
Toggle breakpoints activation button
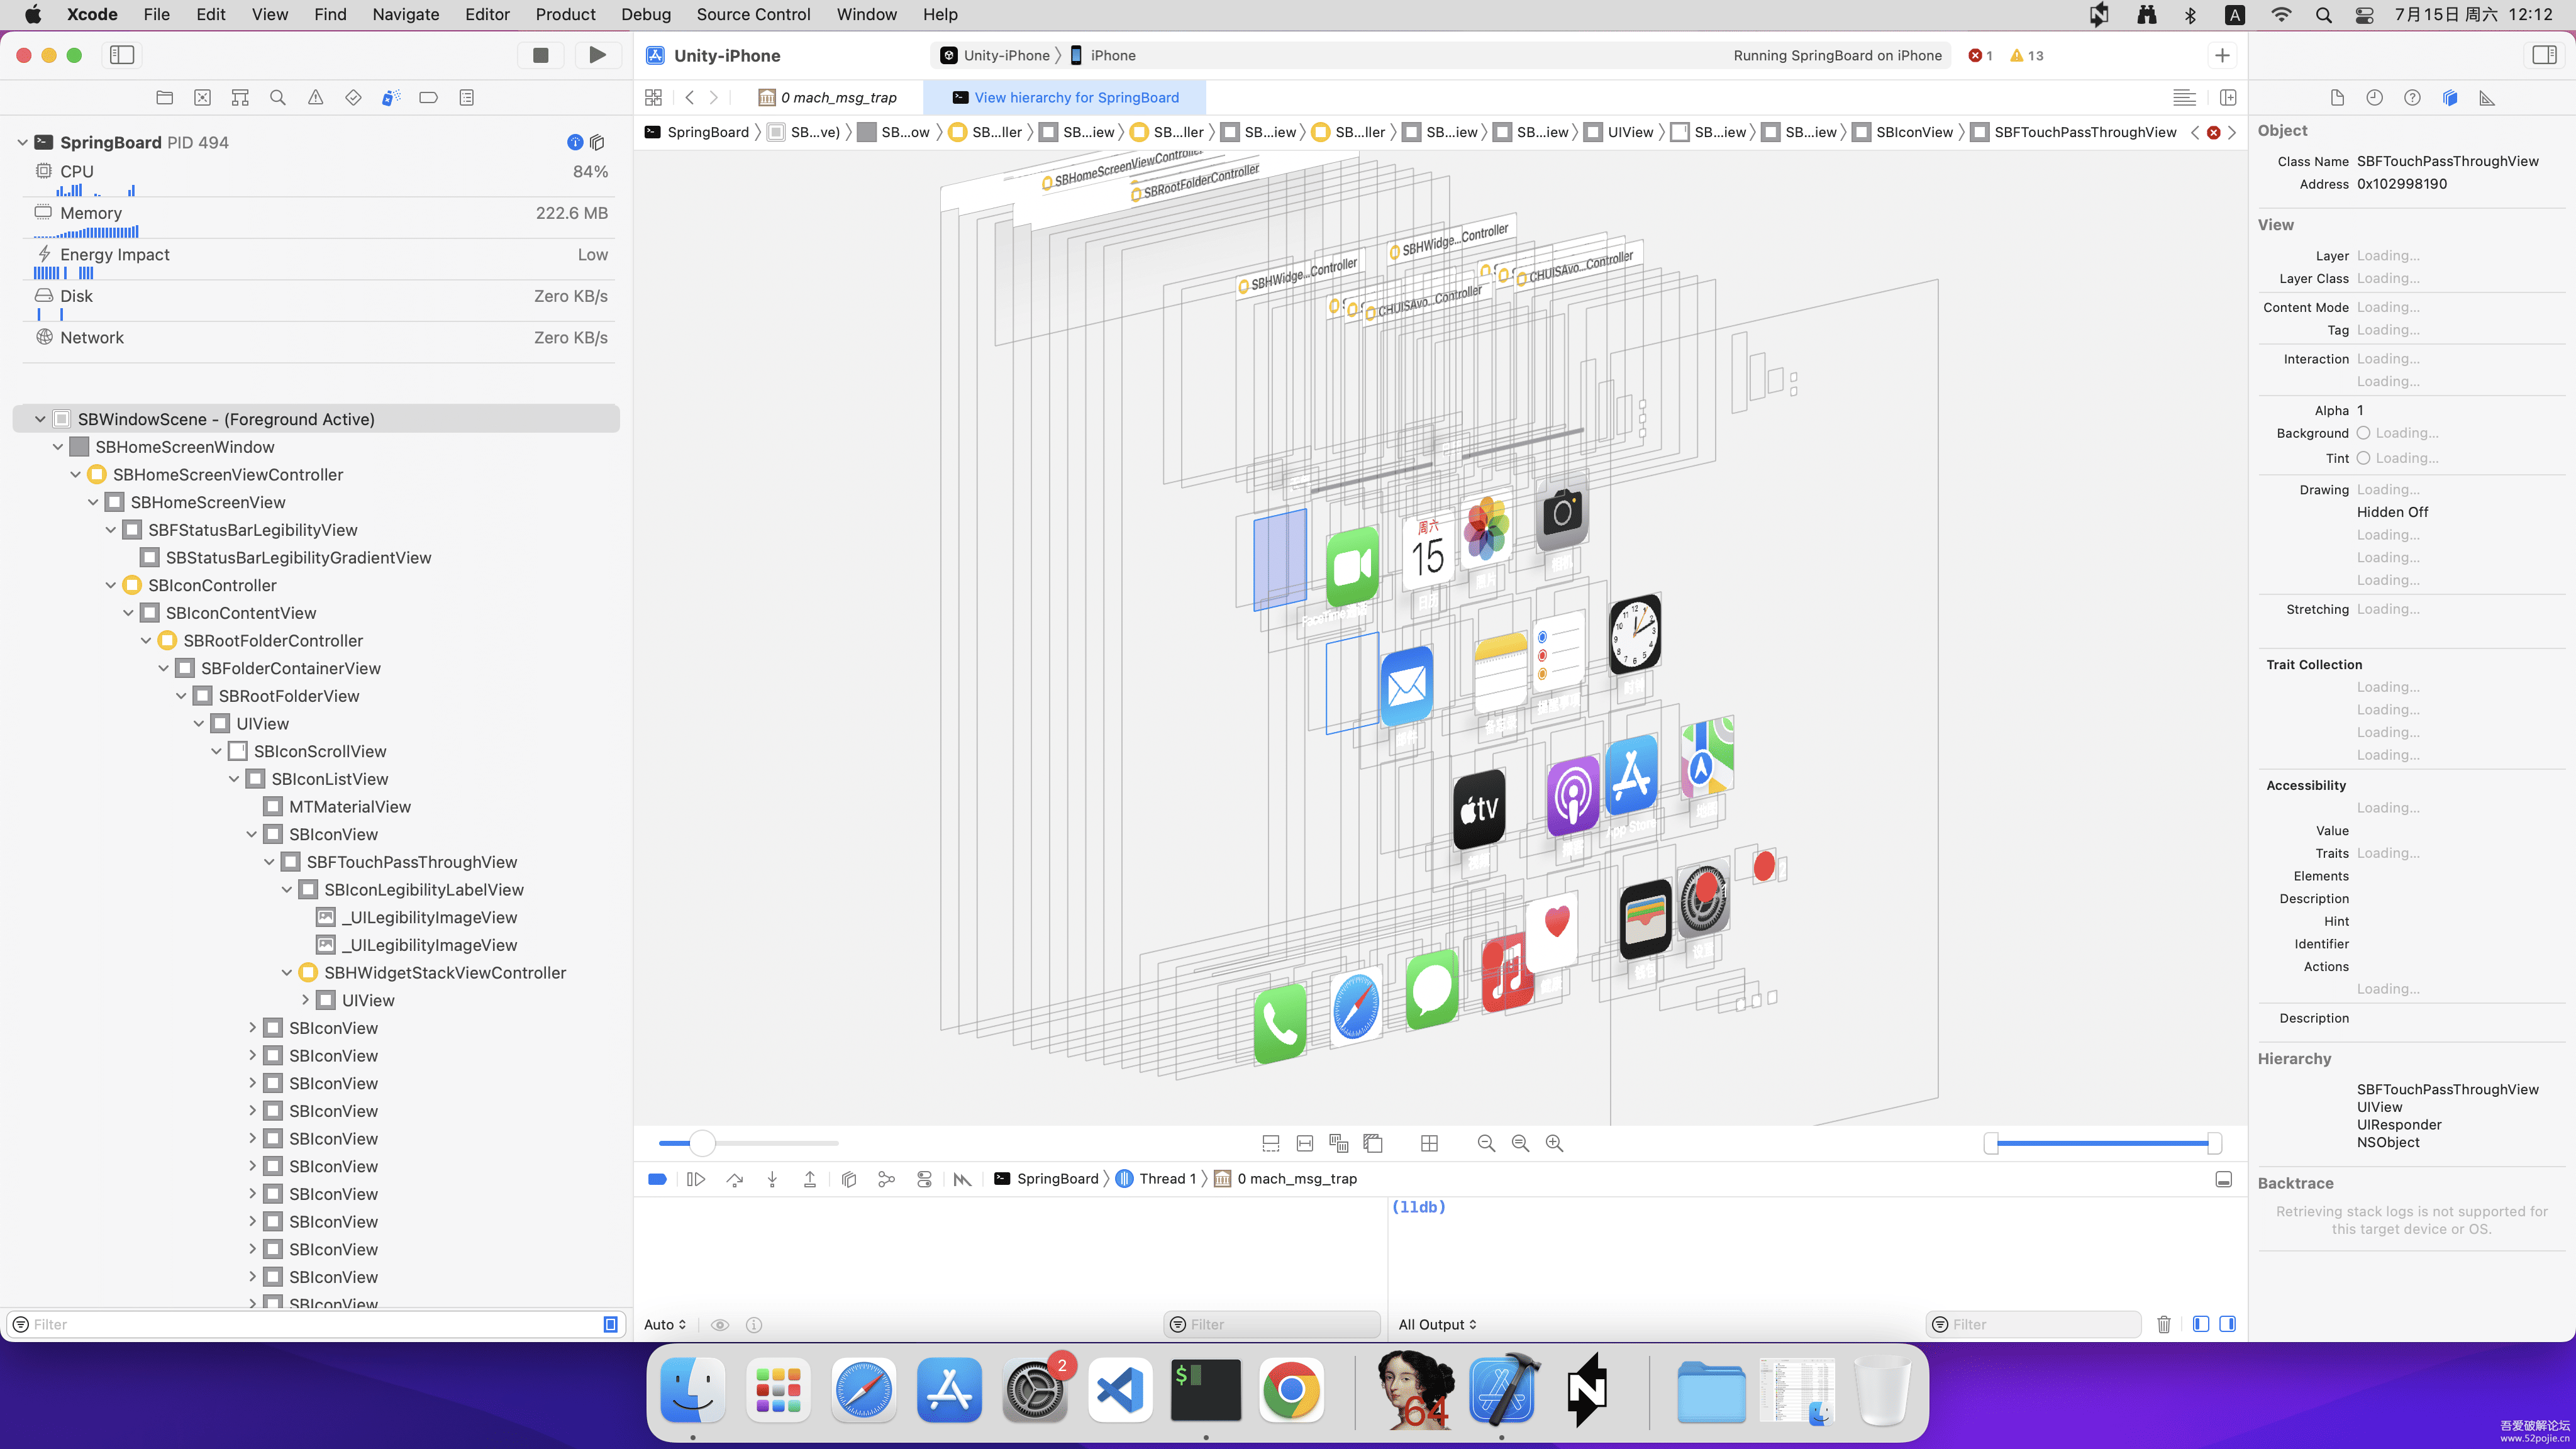(657, 1179)
